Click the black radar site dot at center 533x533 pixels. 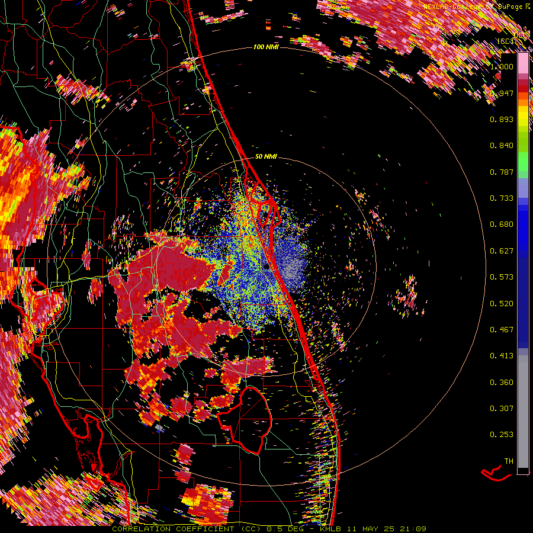266,267
